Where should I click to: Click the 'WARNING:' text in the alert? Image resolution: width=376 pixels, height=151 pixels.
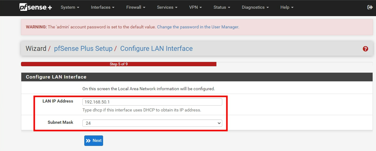click(36, 27)
